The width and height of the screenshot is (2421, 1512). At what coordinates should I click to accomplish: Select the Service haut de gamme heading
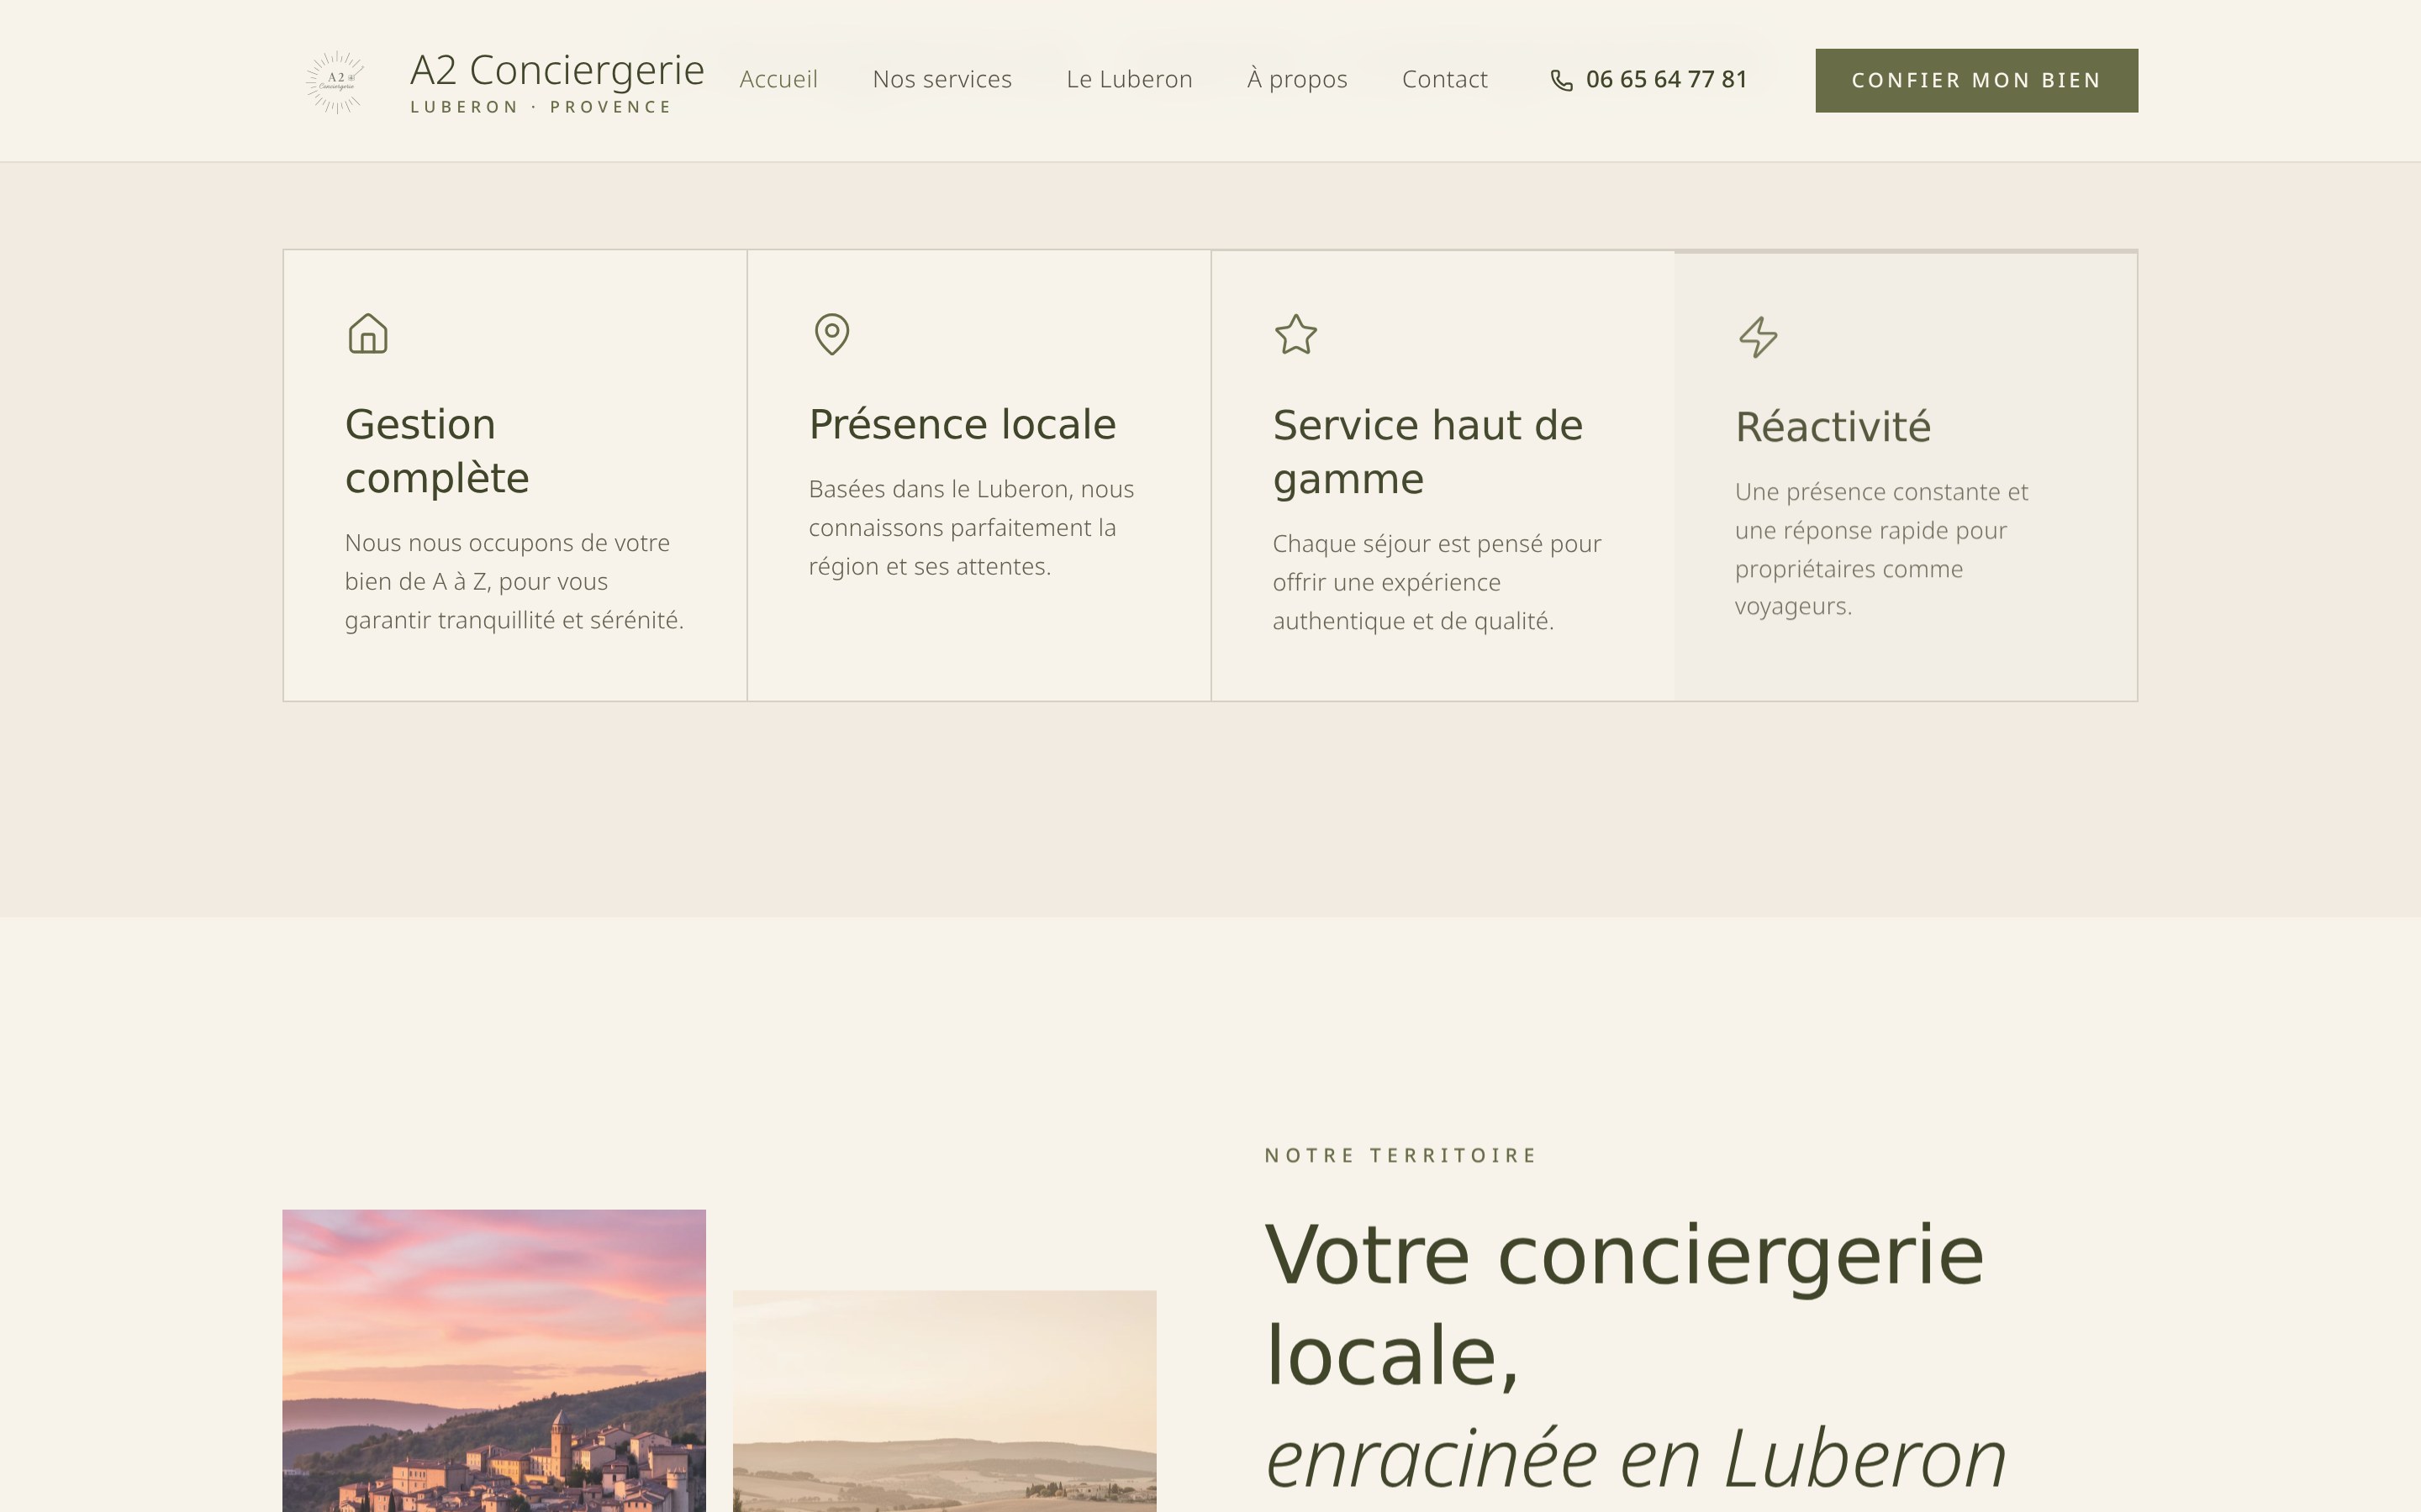coord(1427,452)
